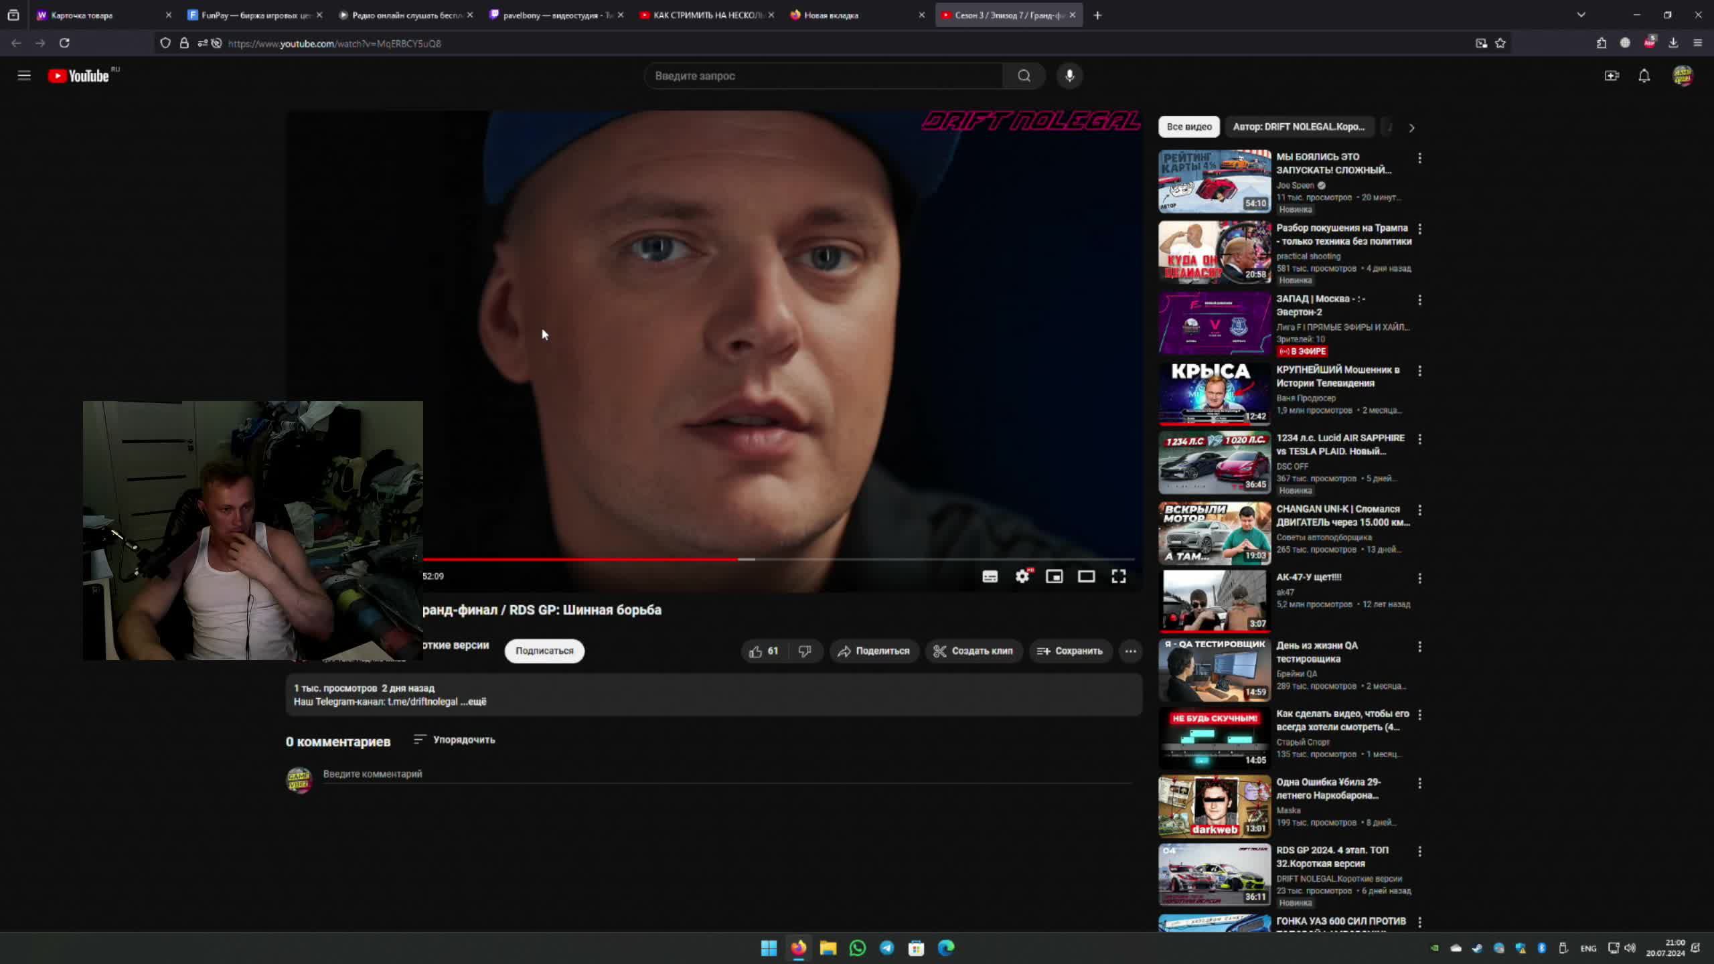Screen dimensions: 1714x964
Task: Open the Упорядочить sort dropdown
Action: pos(455,740)
